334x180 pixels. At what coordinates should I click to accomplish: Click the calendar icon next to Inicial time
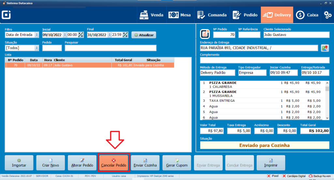81,35
